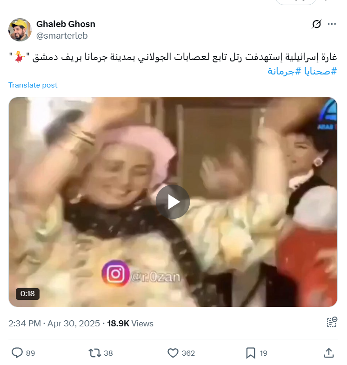Click the 0:18 video duration badge
Viewport: 347px width, 365px height.
pyautogui.click(x=27, y=294)
